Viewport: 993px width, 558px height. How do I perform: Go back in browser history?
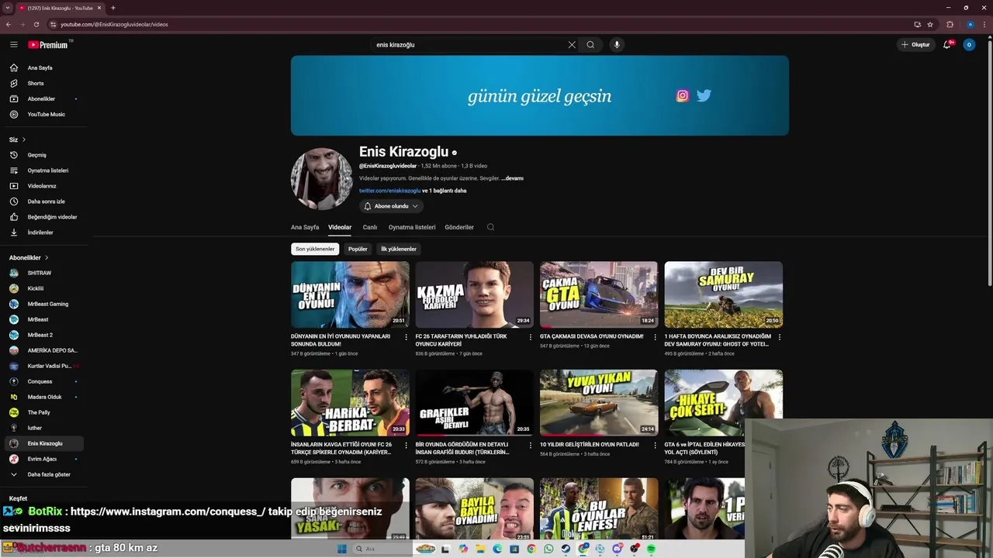coord(9,24)
